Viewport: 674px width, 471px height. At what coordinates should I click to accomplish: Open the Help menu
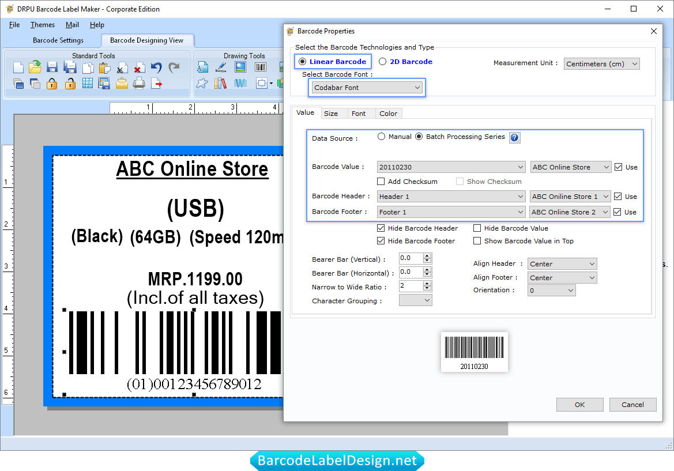[97, 25]
